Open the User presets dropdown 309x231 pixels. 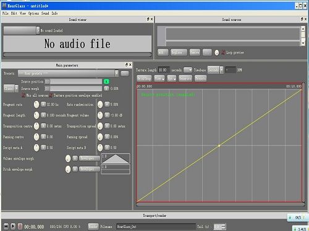68,73
